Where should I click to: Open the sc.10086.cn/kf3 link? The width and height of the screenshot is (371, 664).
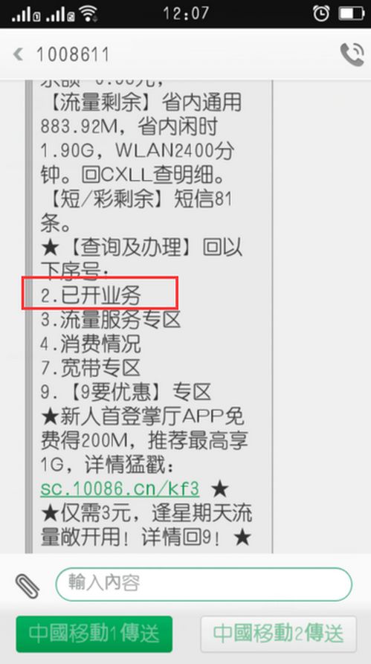[x=120, y=489]
